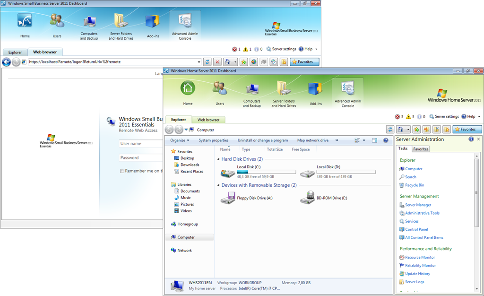Switch to Web browser tab in Home Server
Viewport: 484px width, 296px height.
pos(208,120)
